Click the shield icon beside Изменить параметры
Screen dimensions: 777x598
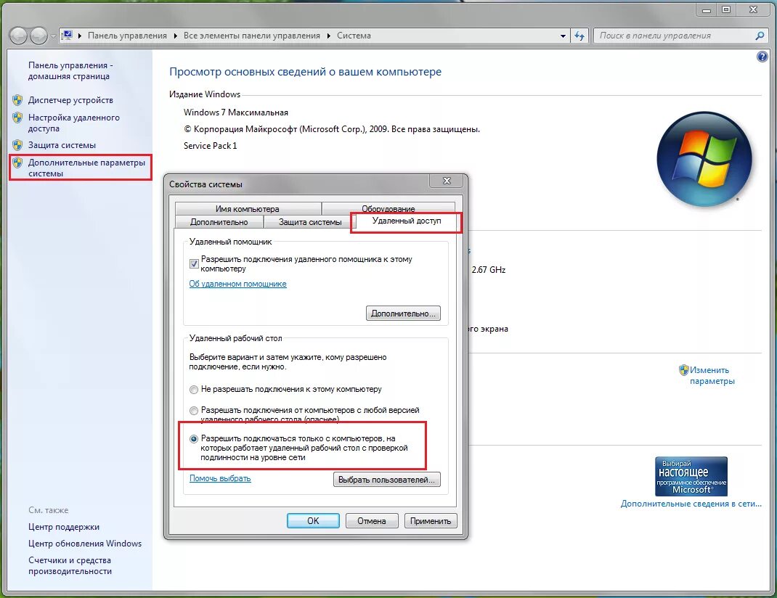coord(684,370)
